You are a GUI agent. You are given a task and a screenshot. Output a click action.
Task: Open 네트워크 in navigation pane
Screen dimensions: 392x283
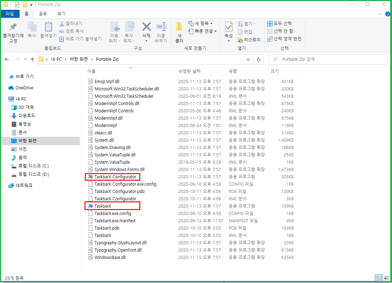pyautogui.click(x=21, y=185)
